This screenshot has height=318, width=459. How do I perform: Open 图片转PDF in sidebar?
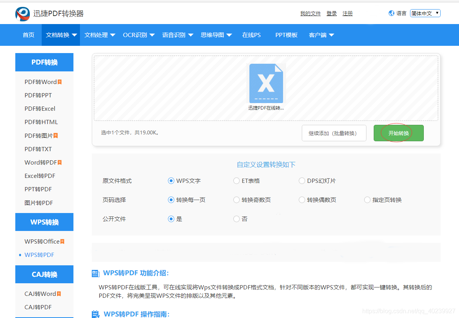coord(39,203)
